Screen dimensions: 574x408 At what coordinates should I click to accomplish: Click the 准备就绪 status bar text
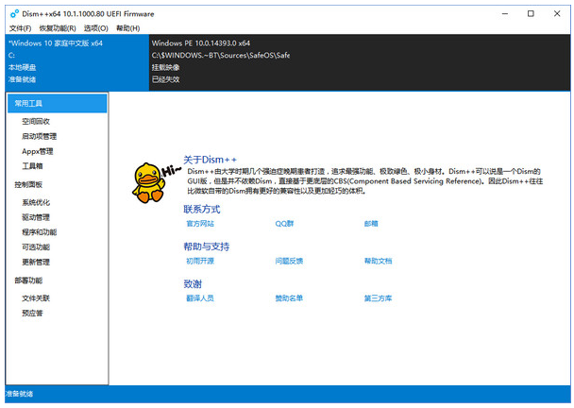pyautogui.click(x=19, y=394)
